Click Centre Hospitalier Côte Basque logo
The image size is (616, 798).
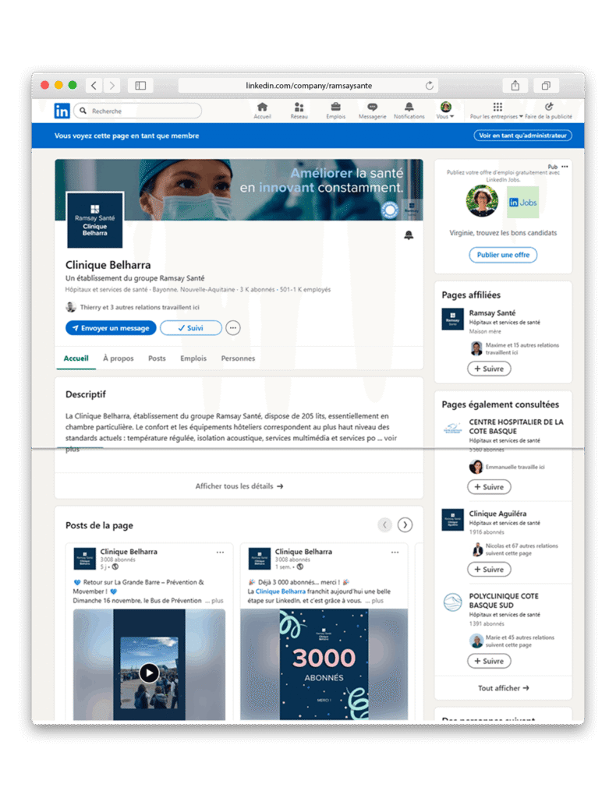pos(452,429)
